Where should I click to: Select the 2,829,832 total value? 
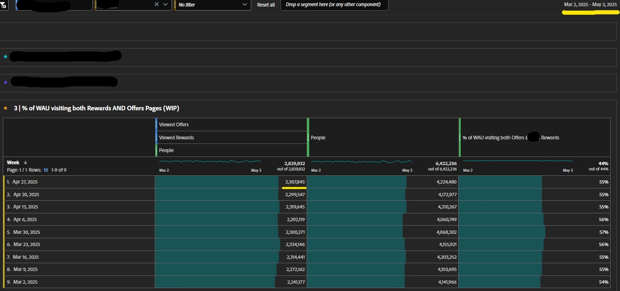coord(294,163)
